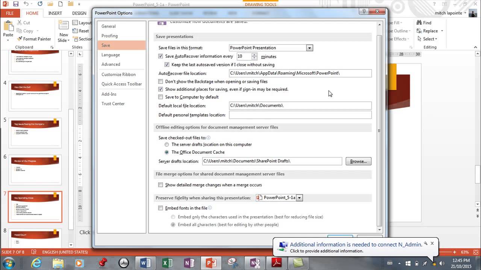Click the Default personal templates location field
481x270 pixels.
tap(300, 115)
